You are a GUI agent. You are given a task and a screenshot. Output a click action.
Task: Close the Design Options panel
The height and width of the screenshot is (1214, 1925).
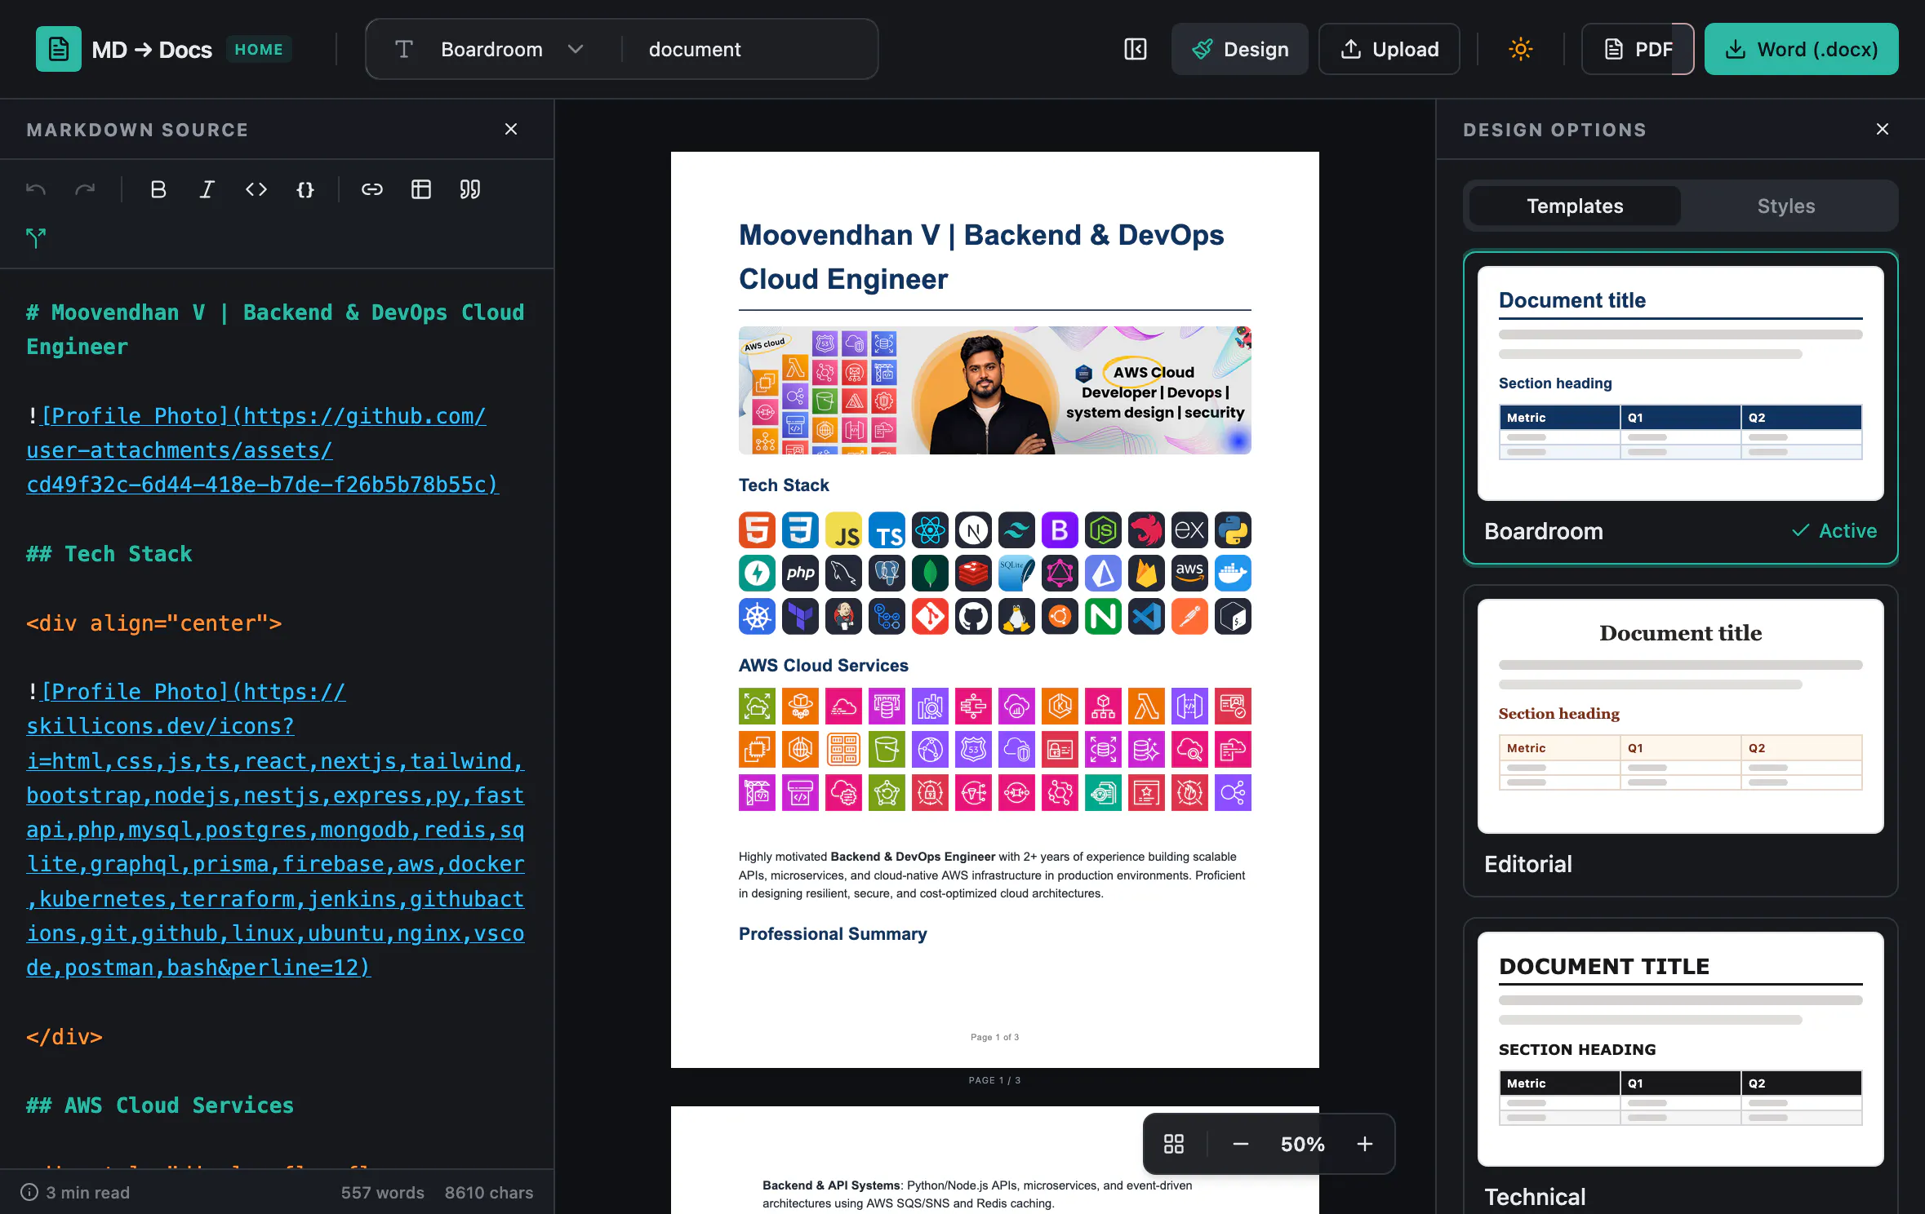tap(1883, 129)
